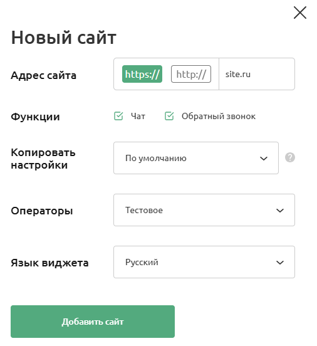The width and height of the screenshot is (317, 346).
Task: Click the chevron arrow beside Тестовое
Action: point(280,211)
